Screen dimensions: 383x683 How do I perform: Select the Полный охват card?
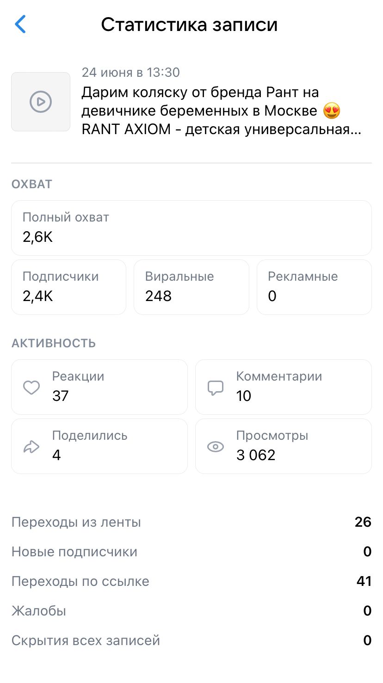191,228
